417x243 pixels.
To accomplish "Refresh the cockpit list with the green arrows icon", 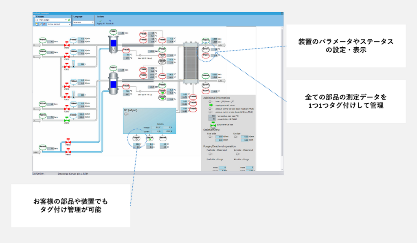I will [69, 20].
